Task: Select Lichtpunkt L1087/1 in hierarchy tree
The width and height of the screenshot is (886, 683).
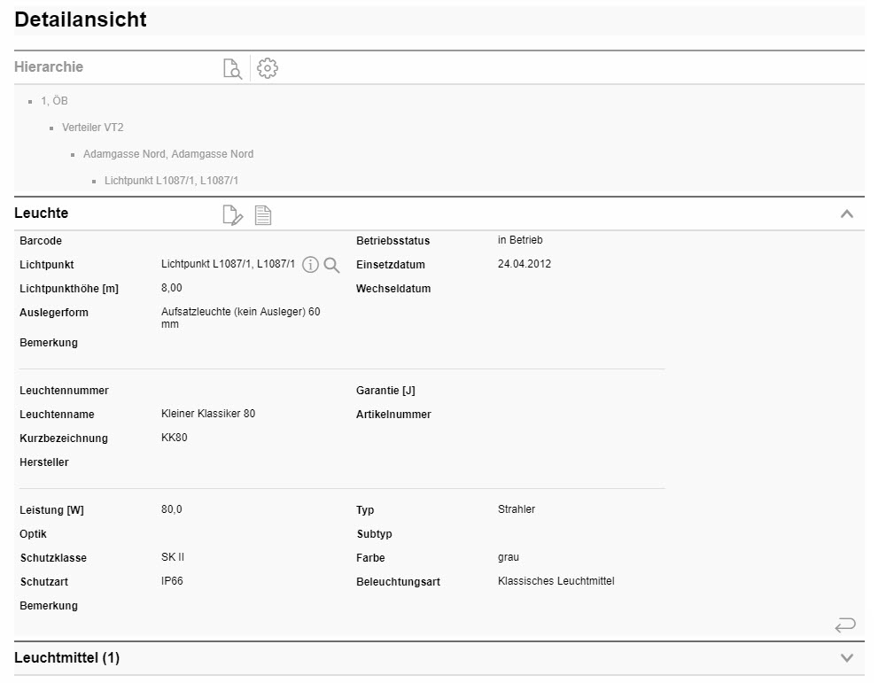Action: click(171, 181)
